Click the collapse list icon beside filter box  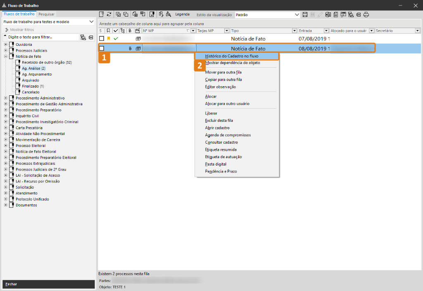(91, 37)
